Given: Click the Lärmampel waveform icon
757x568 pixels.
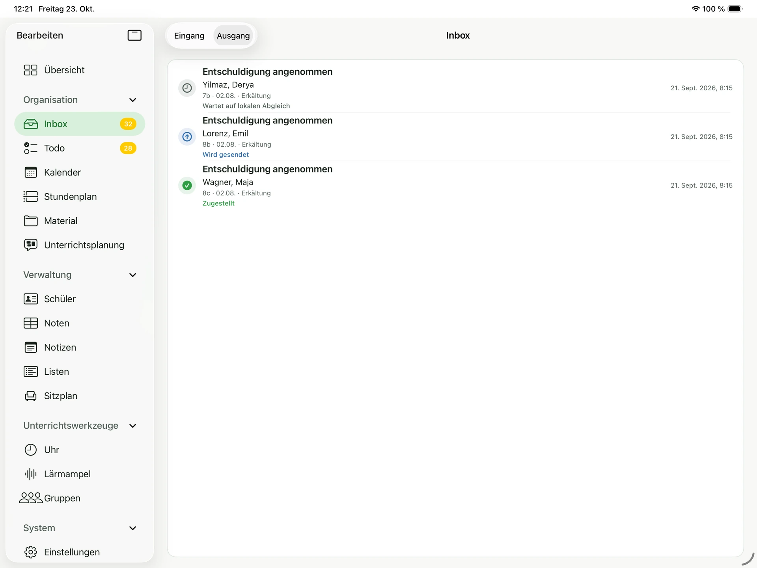Looking at the screenshot, I should pos(31,474).
